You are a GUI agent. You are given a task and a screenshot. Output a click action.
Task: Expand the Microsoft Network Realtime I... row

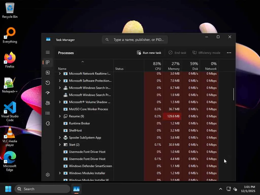click(x=60, y=73)
